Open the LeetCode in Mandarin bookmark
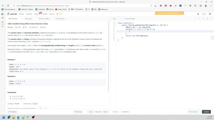Screen dimensions: 214x120 coord(26,9)
